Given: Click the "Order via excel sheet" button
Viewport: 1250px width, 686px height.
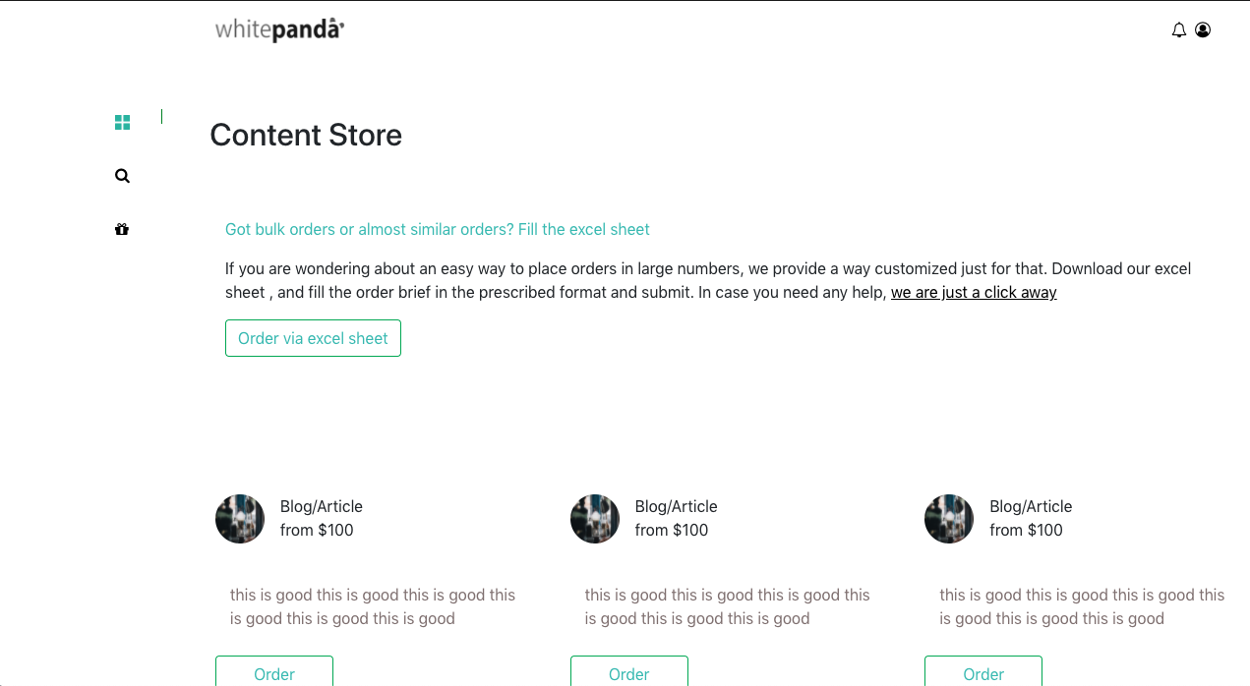Looking at the screenshot, I should coord(313,338).
